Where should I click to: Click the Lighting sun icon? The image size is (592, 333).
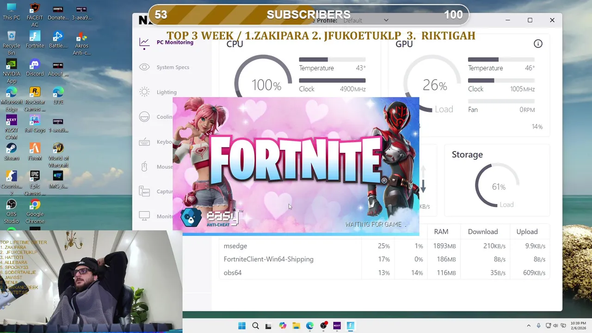pyautogui.click(x=144, y=92)
